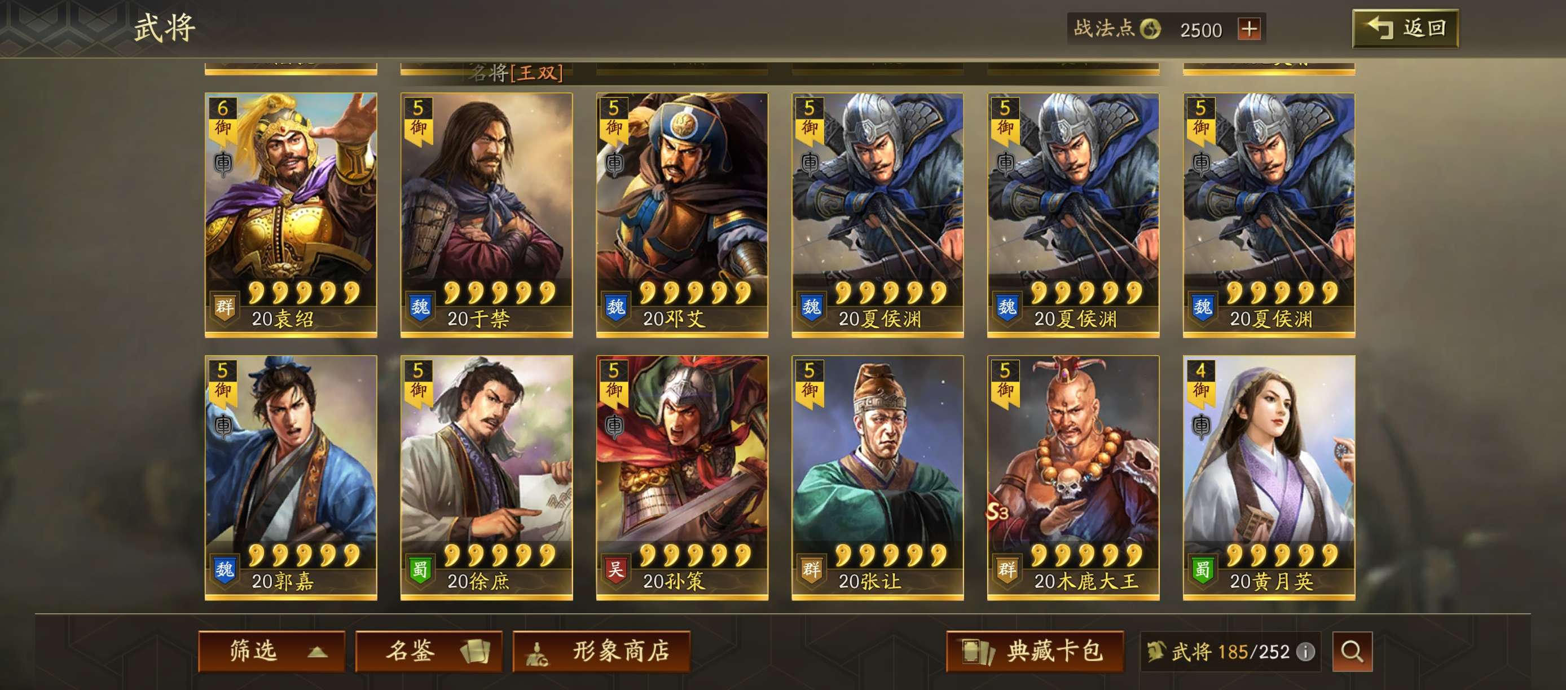Select the 于禁 general card
Screen dimensions: 1566x690
point(486,215)
